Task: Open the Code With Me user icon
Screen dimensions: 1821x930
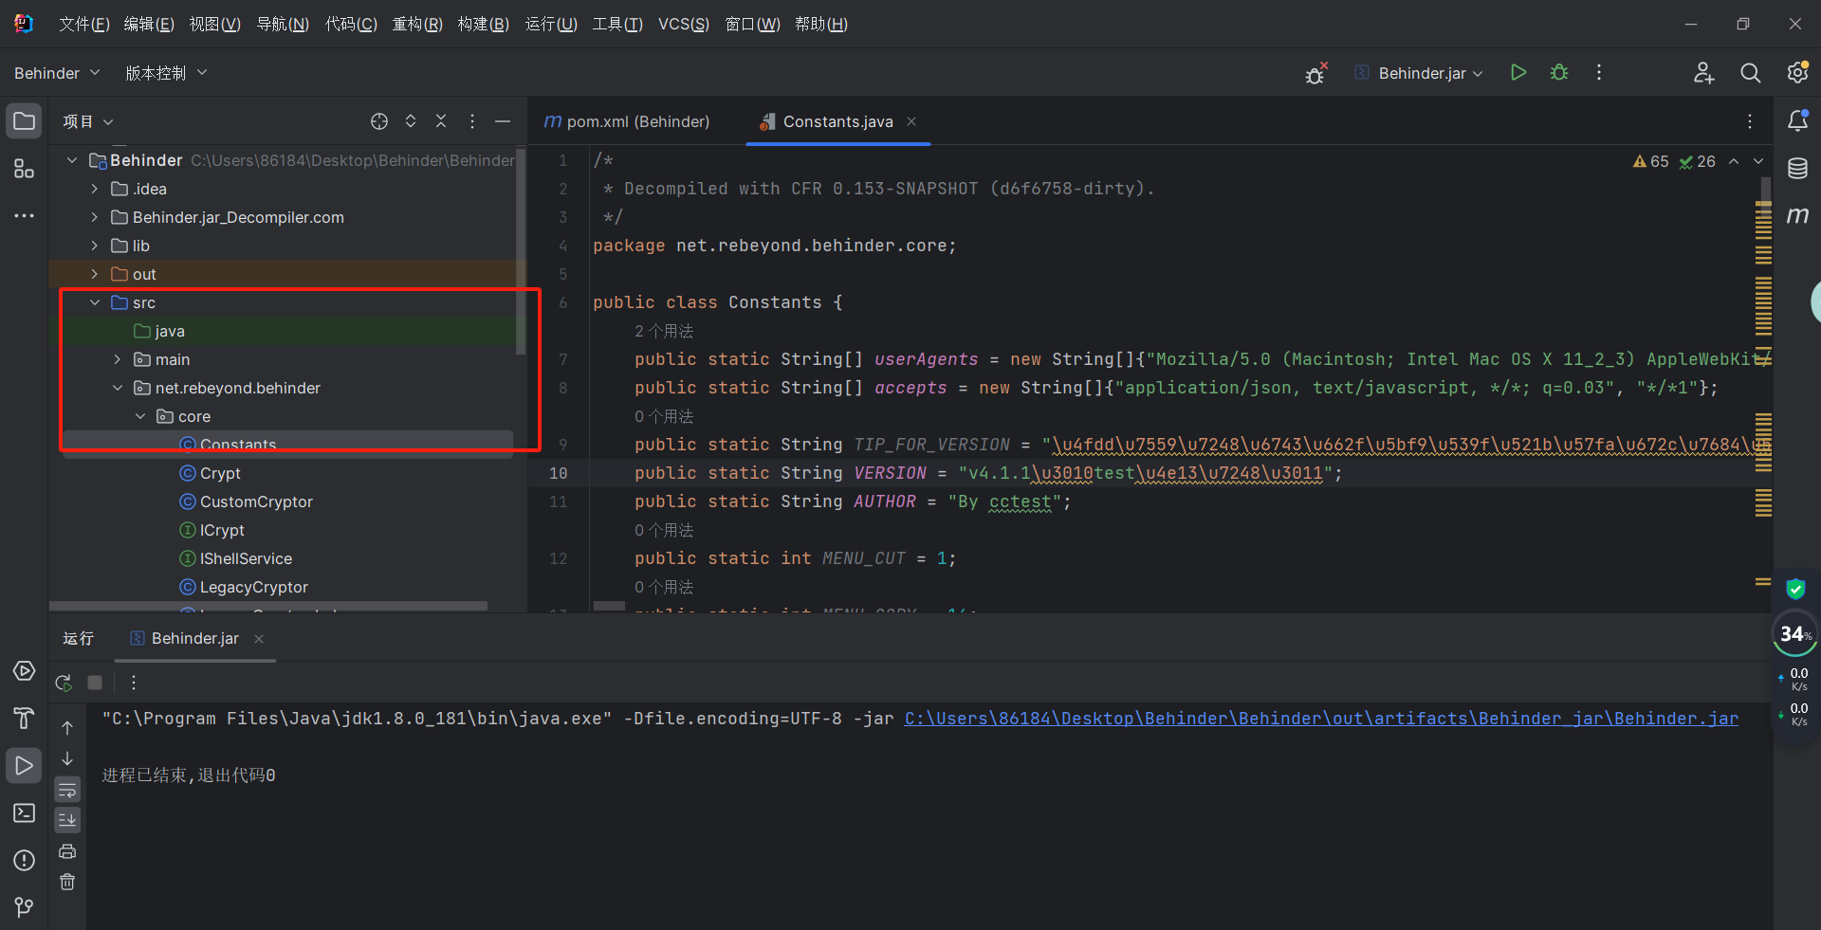Action: click(1703, 73)
